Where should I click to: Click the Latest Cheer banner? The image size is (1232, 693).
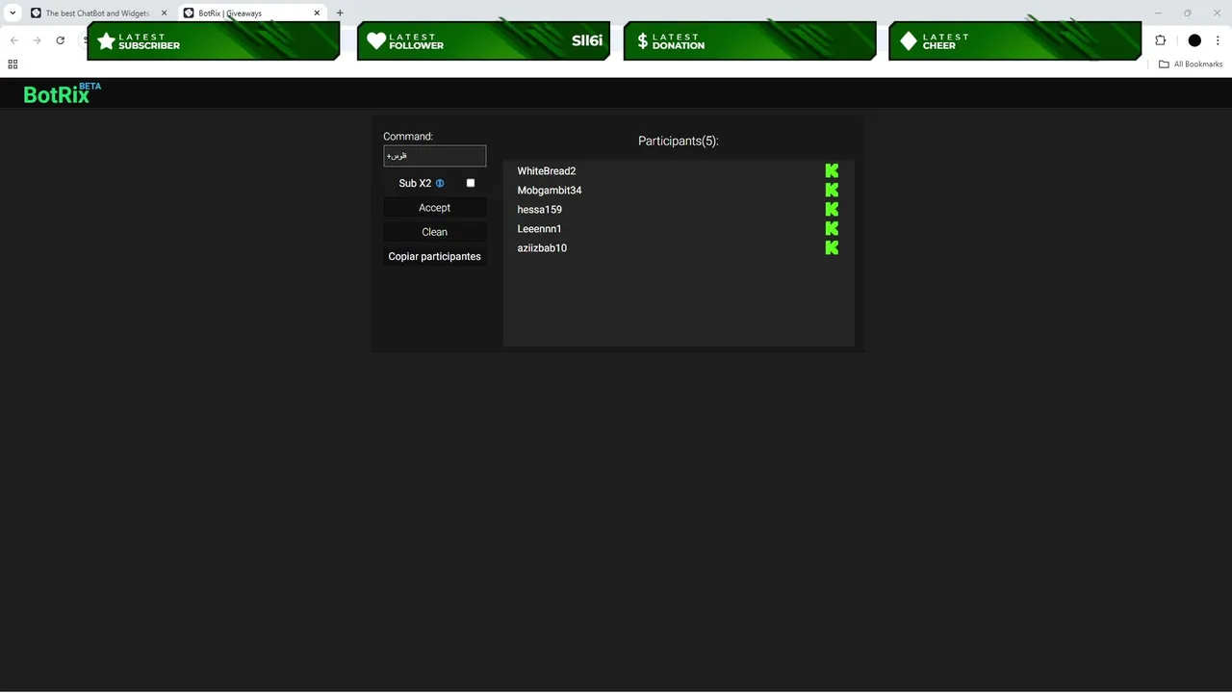tap(1015, 41)
